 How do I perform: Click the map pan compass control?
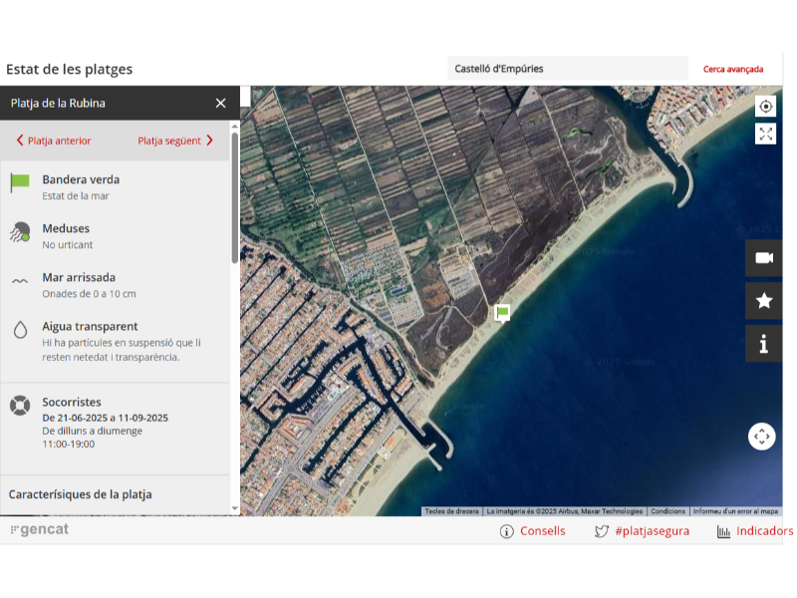click(761, 437)
